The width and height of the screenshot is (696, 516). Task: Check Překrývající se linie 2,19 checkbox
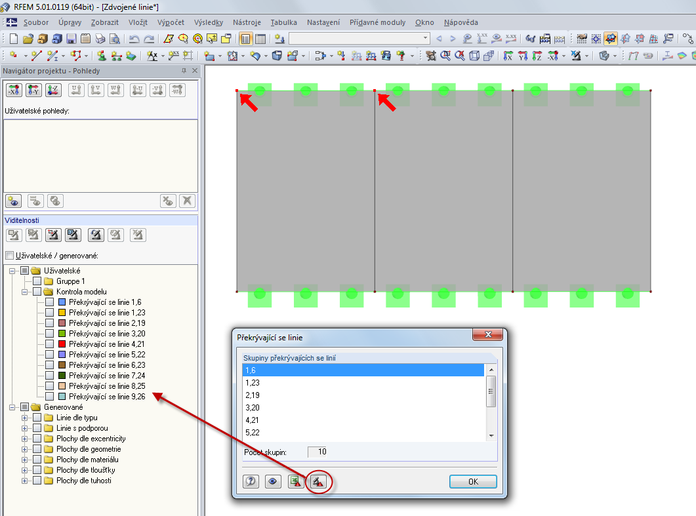point(50,323)
